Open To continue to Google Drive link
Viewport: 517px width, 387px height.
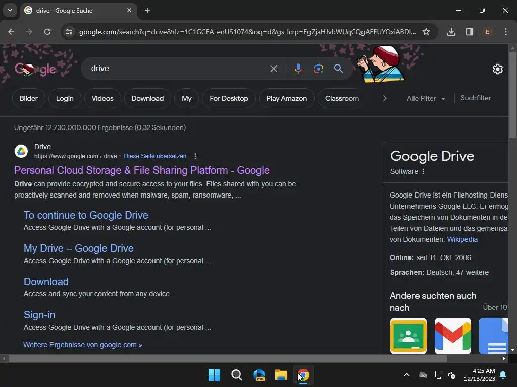pyautogui.click(x=86, y=215)
